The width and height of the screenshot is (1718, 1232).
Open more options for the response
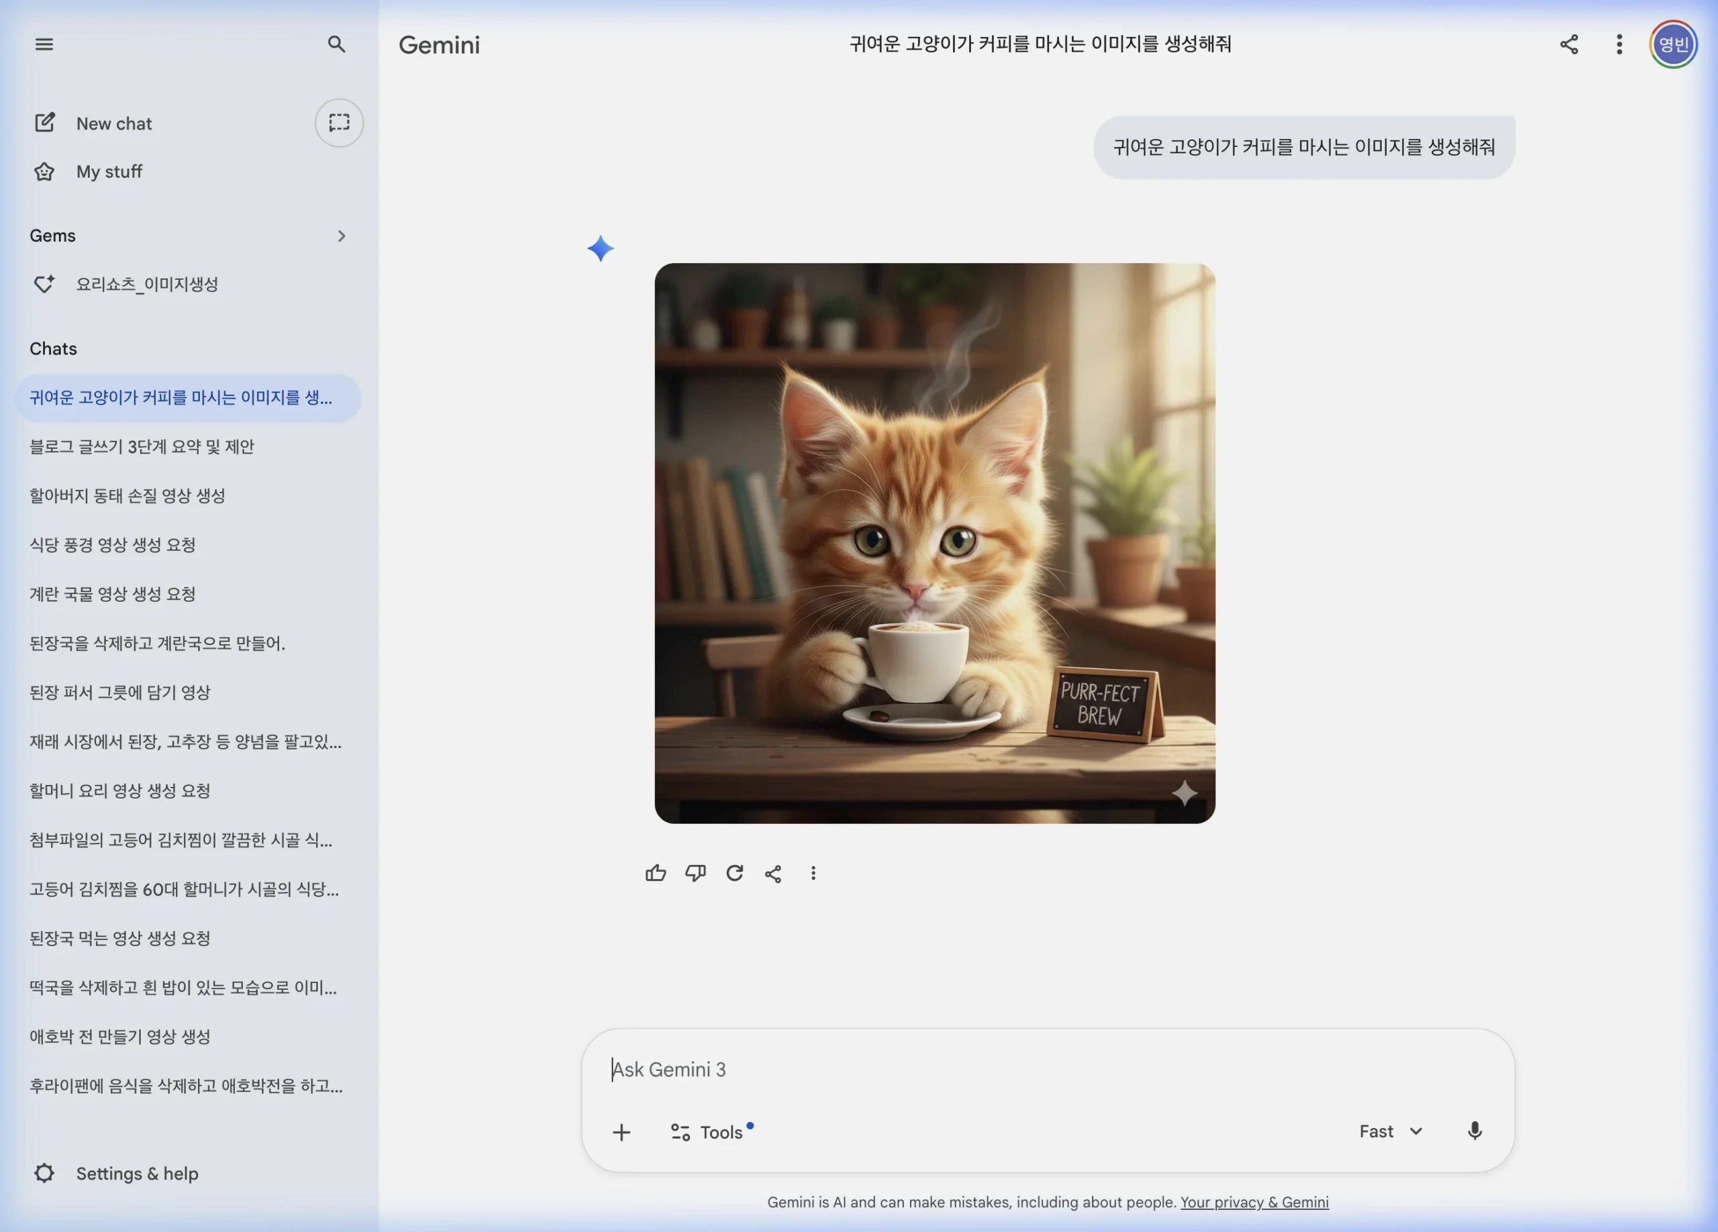coord(813,872)
